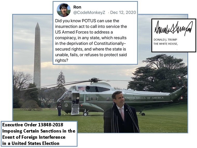Click the helicopter cockpit windshield
This screenshot has height=148, width=197.
click(68, 97)
